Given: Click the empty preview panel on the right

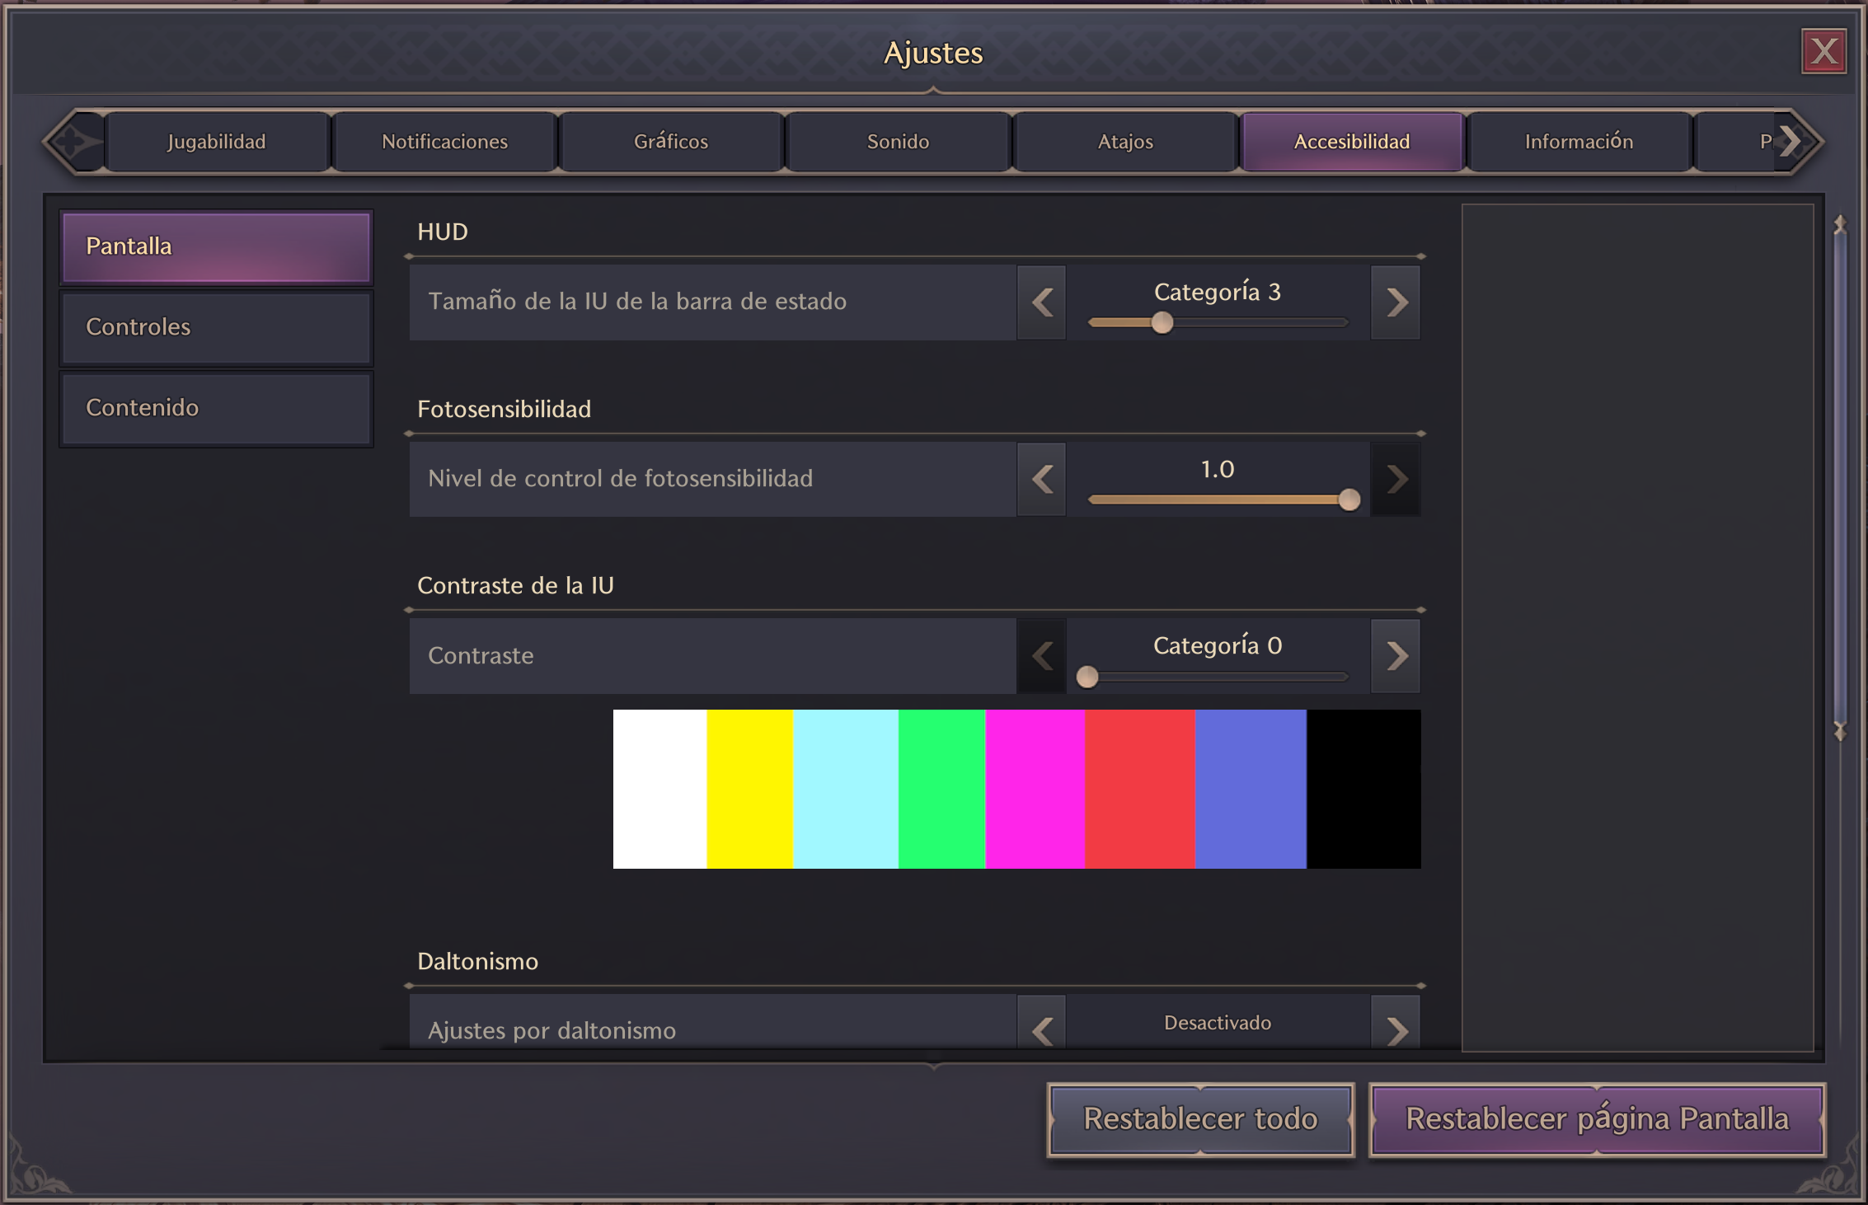Looking at the screenshot, I should point(1638,628).
